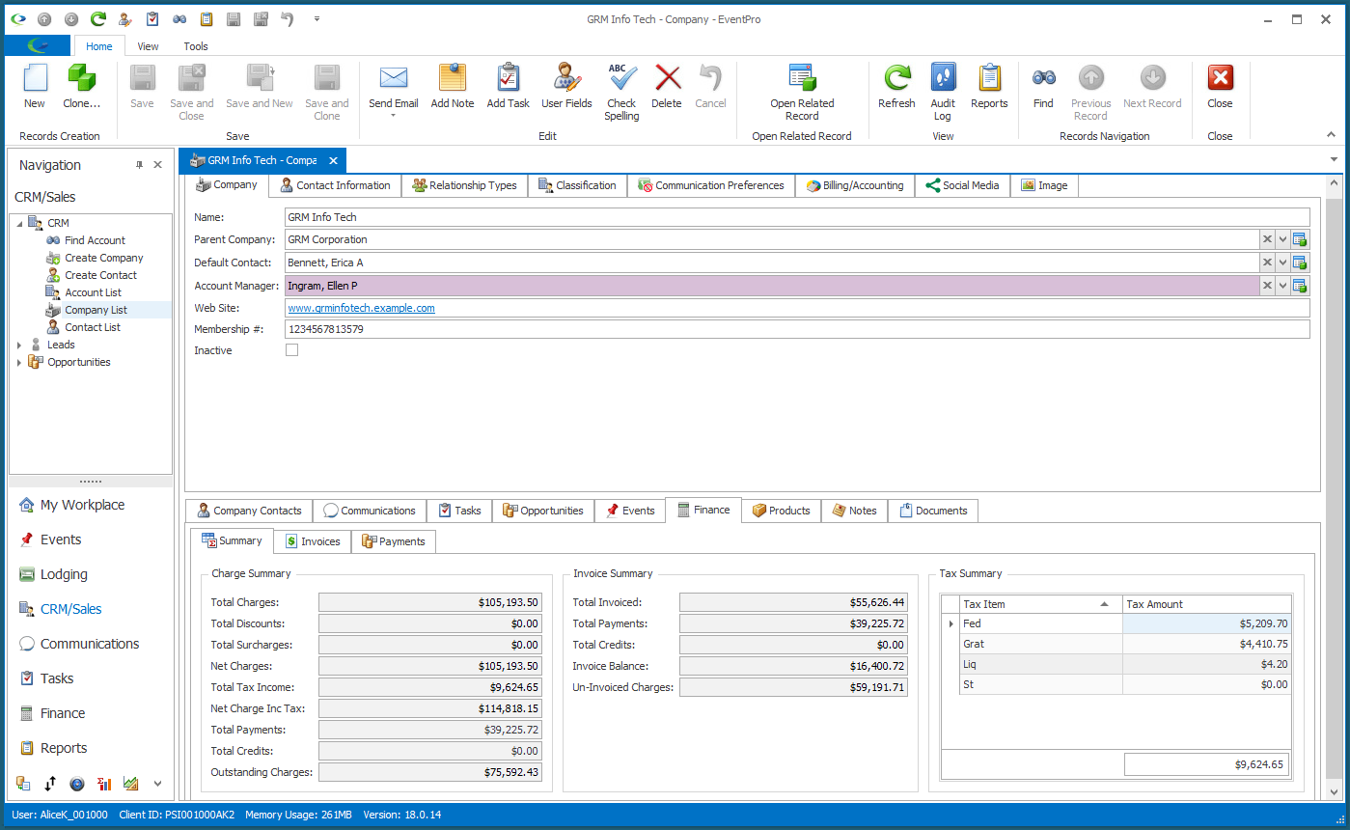Expand the Leads tree node
This screenshot has height=830, width=1350.
19,345
